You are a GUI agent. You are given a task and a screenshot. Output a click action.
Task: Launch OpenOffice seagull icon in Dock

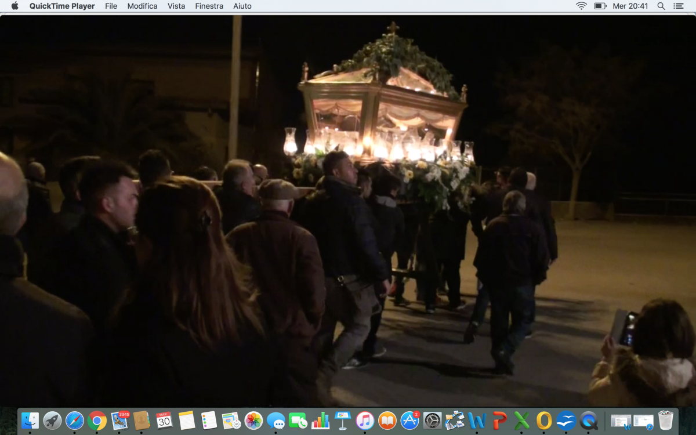(566, 420)
